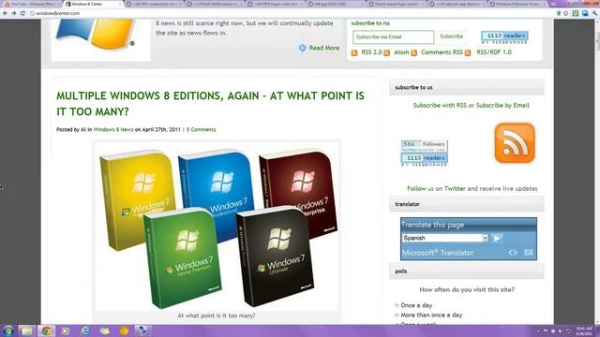The width and height of the screenshot is (600, 337).
Task: Click the Windows 7 editions boxes image
Action: (217, 227)
